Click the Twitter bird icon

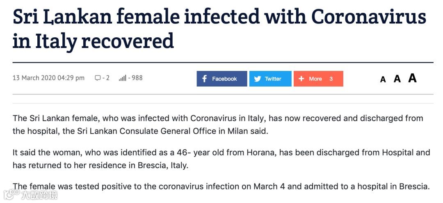[x=257, y=79]
